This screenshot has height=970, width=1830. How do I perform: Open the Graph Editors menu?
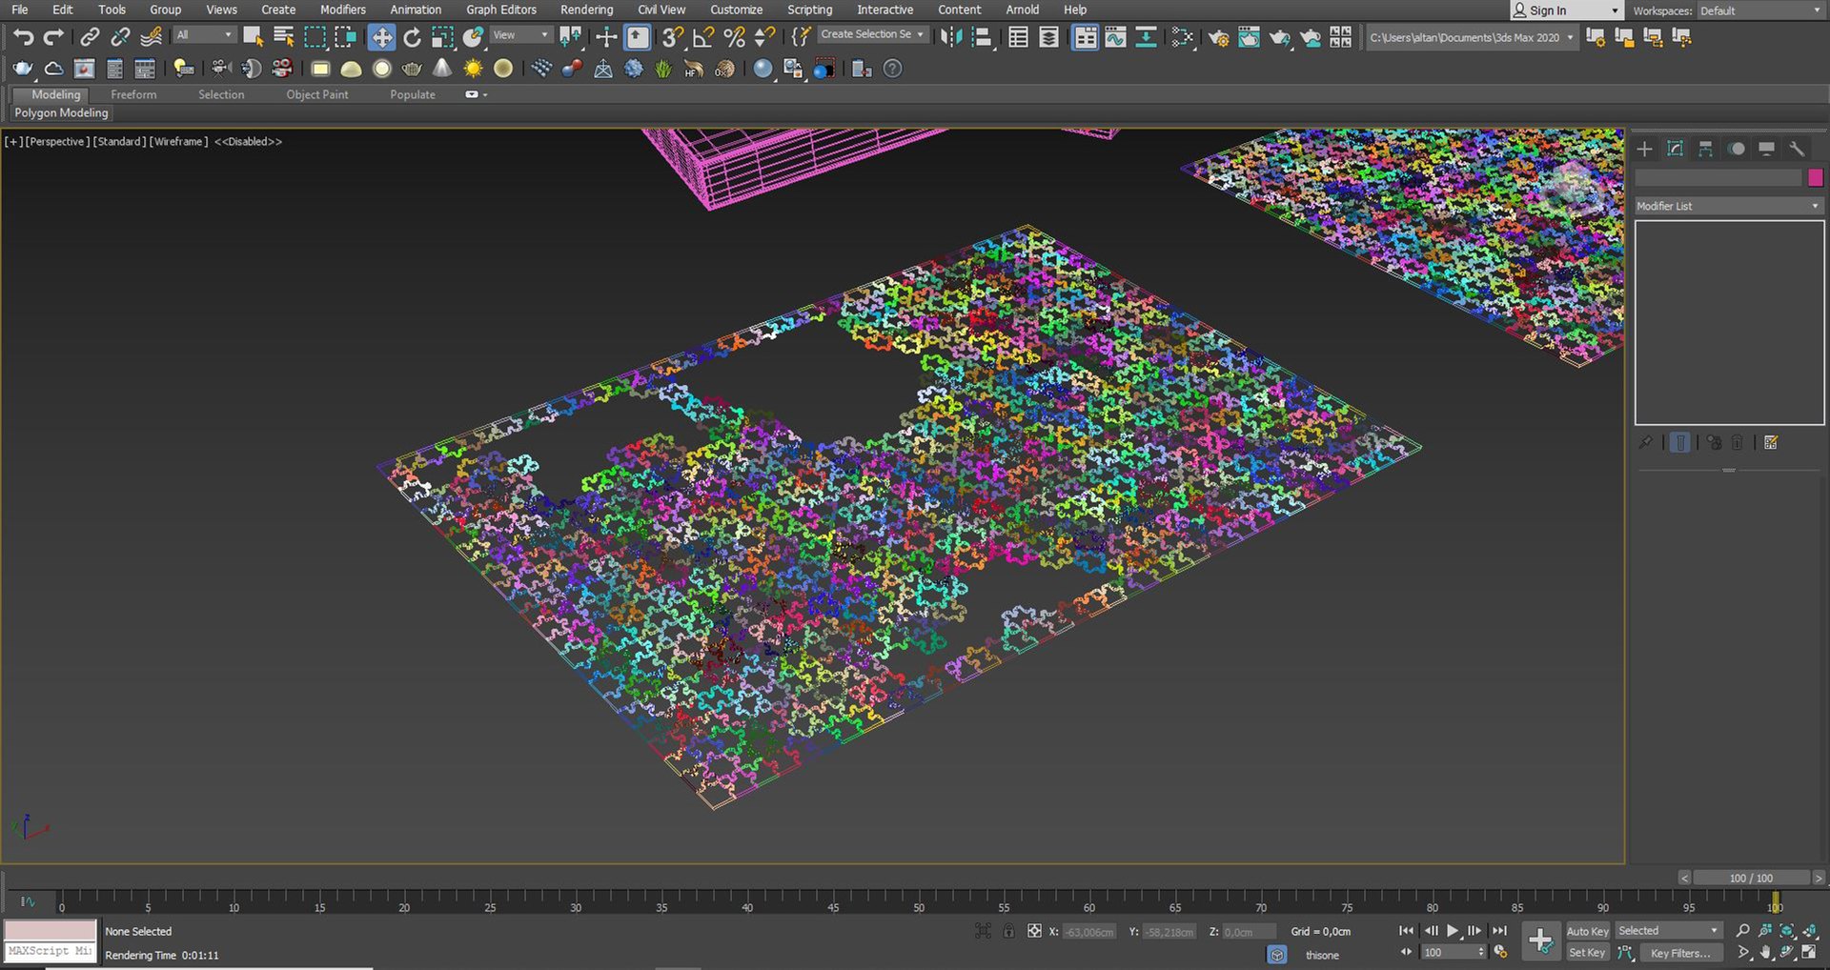pos(501,10)
